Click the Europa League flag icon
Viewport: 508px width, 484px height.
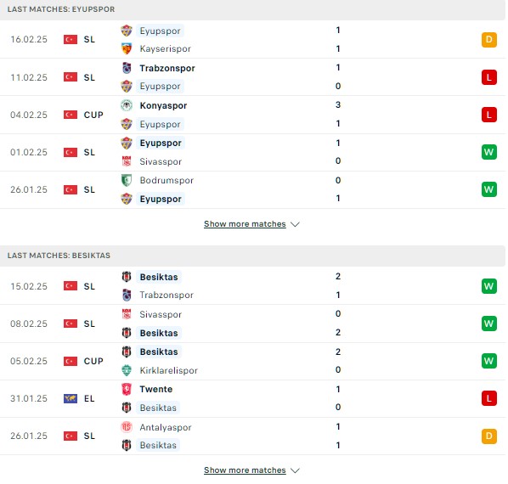71,398
